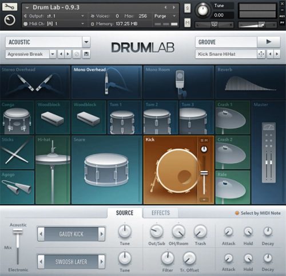286x276 pixels.
Task: Open the wrench instrument options icon
Action: (x=10, y=7)
